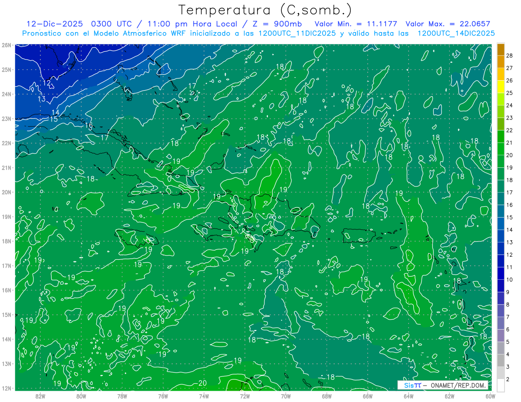This screenshot has height=402, width=521.
Task: Click the color scale tick label 4
Action: pyautogui.click(x=508, y=354)
